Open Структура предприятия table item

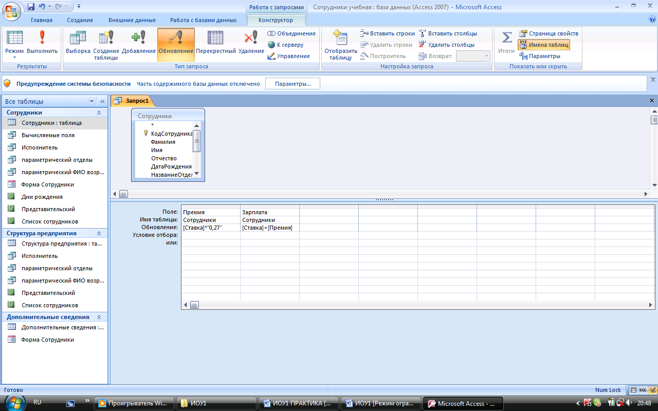pos(54,244)
